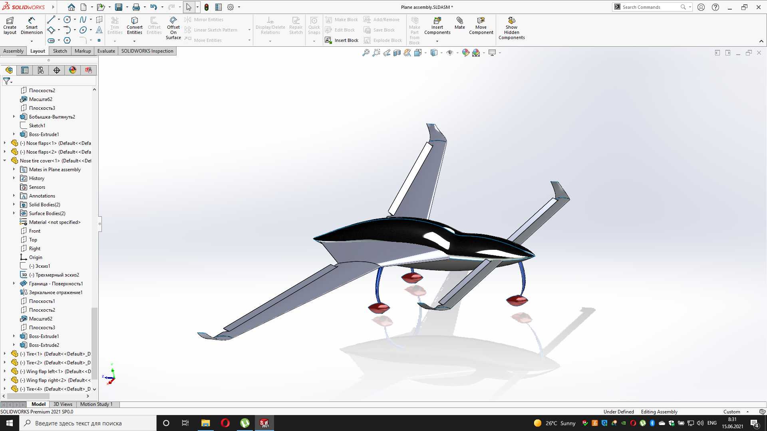Expand the Surface Bodies(2) folder
This screenshot has width=767, height=431.
(14, 213)
